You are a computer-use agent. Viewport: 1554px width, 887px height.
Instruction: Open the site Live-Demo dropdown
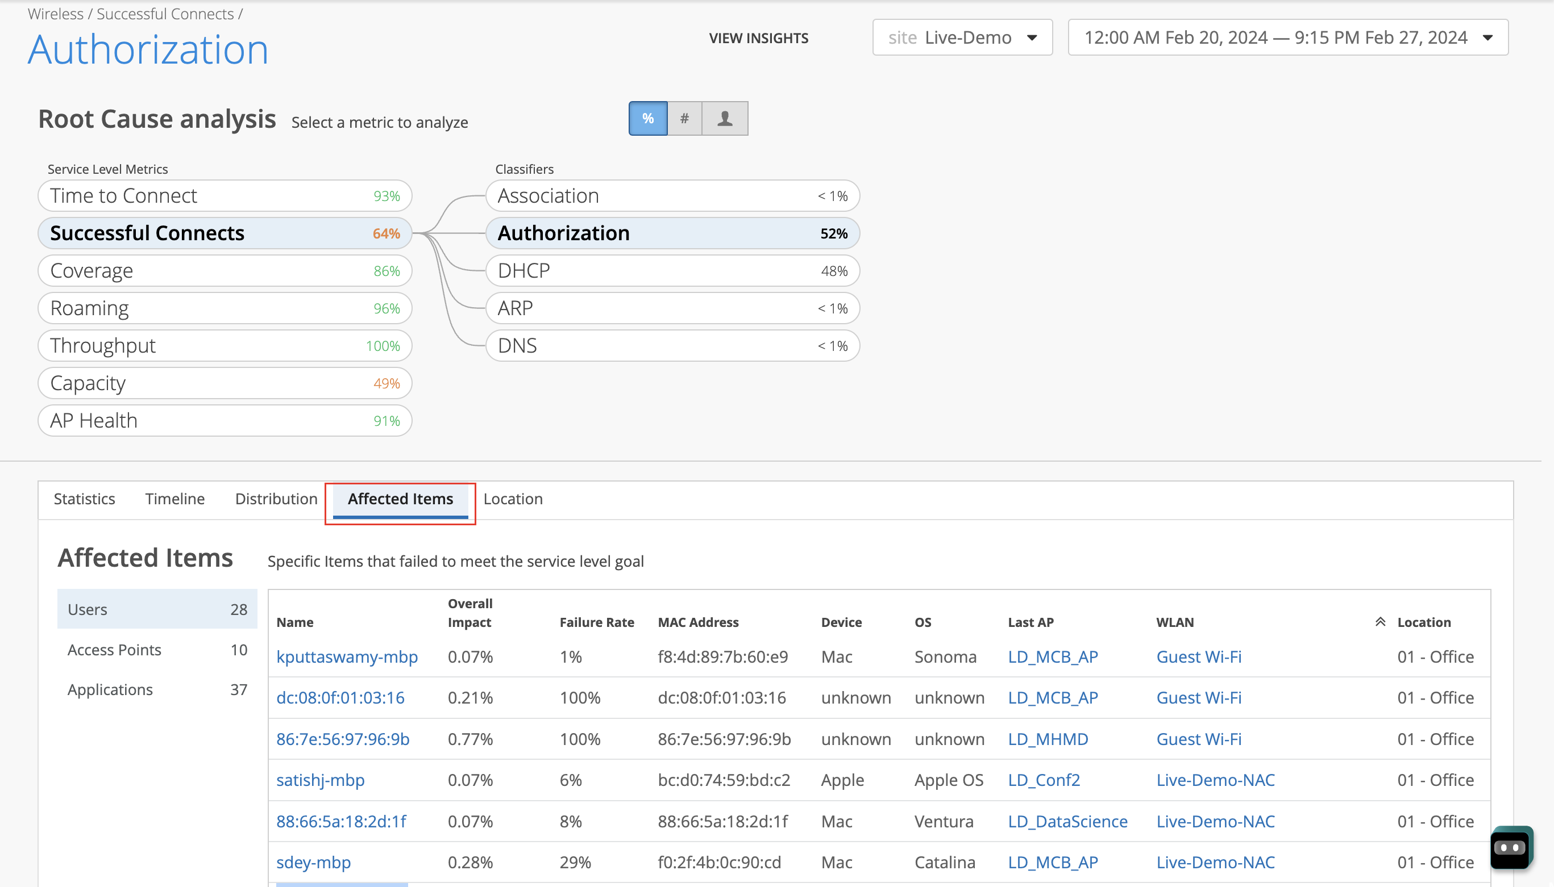click(962, 38)
